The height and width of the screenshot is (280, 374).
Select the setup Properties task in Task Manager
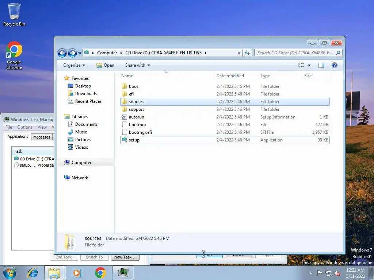click(x=34, y=165)
